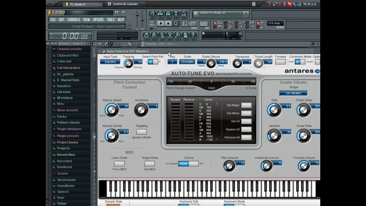
Task: Toggle the Octave As Played/All switch
Action: click(188, 163)
